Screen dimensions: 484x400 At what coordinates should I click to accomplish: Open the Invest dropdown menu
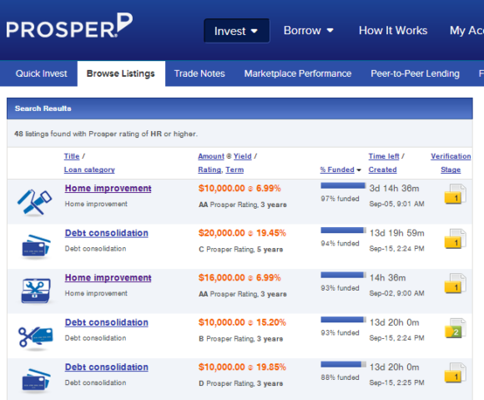pos(236,31)
